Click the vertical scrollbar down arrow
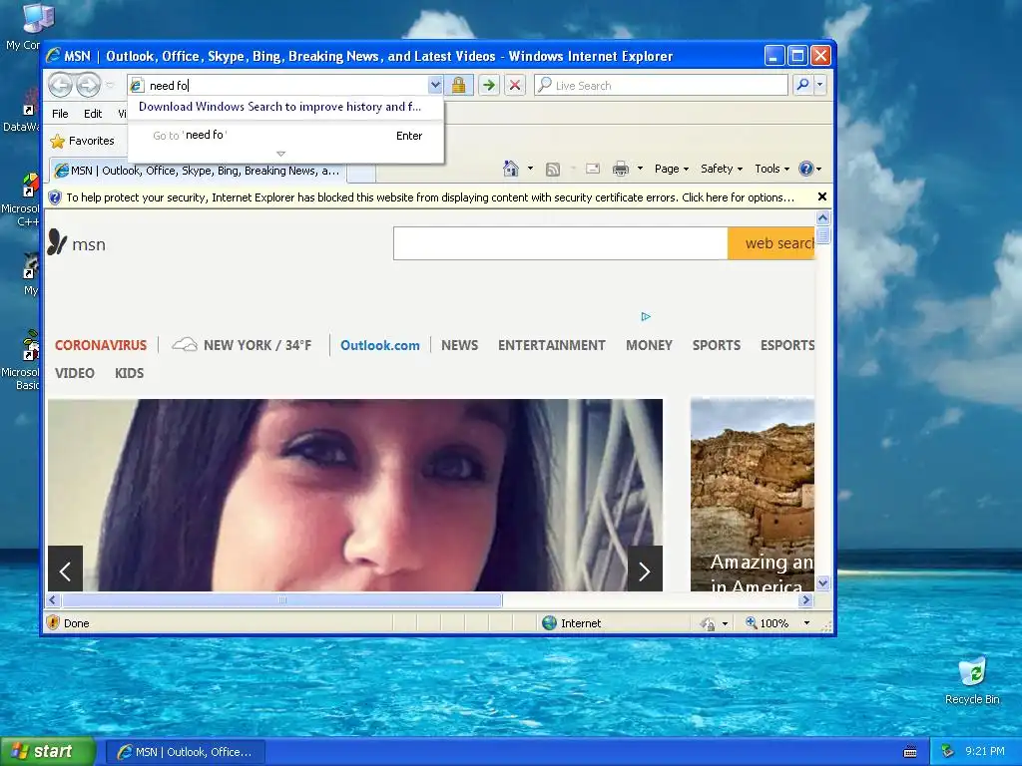 point(822,582)
